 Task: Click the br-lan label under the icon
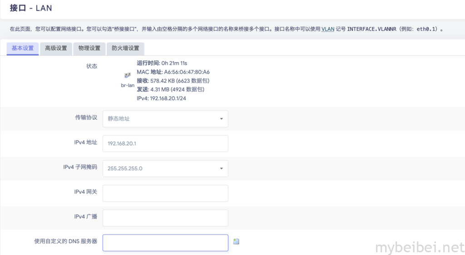(128, 85)
